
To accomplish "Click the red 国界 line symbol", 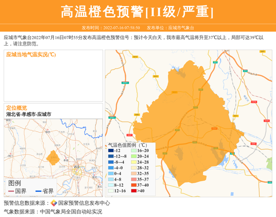I will tap(11, 191).
